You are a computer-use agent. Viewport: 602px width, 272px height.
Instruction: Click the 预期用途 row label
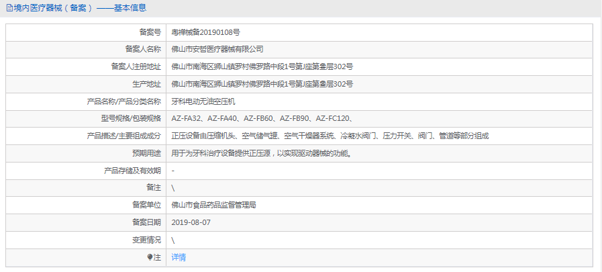147,153
